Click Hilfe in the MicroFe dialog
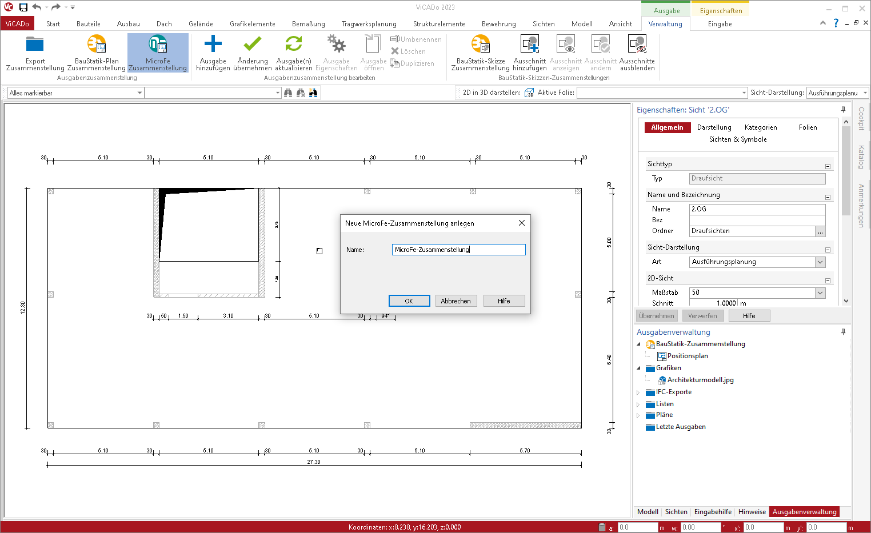The image size is (871, 533). pos(504,301)
